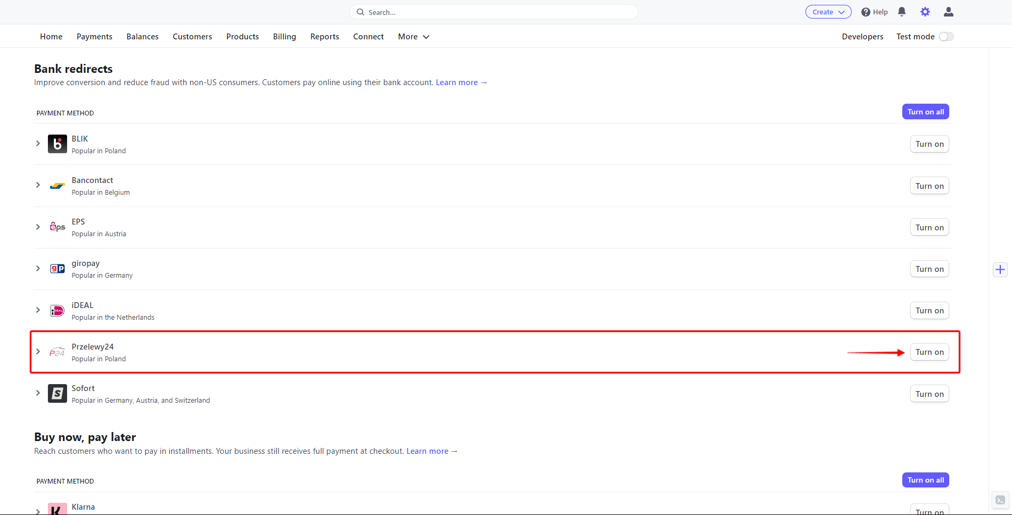1012x515 pixels.
Task: Open the console icon at bottom right
Action: pos(1000,500)
